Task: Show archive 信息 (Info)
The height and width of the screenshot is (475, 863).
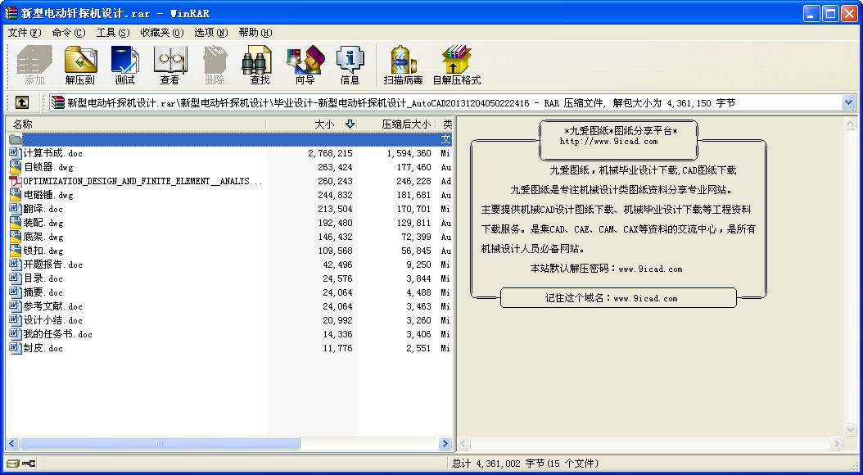Action: (350, 65)
